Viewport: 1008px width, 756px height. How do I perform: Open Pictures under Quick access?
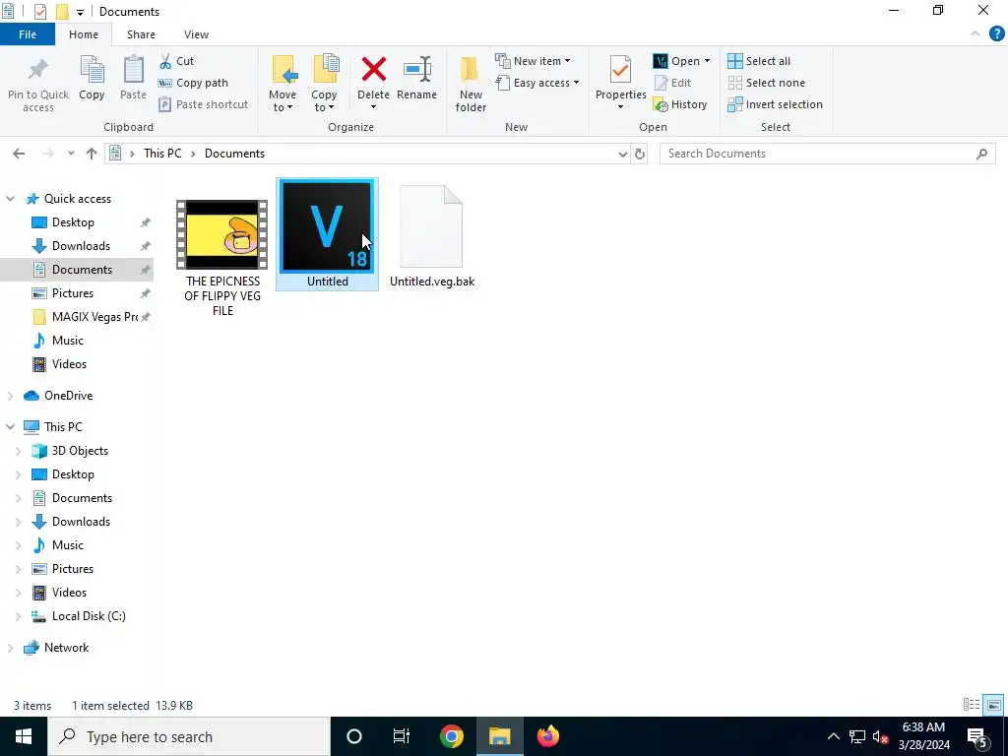pyautogui.click(x=73, y=293)
